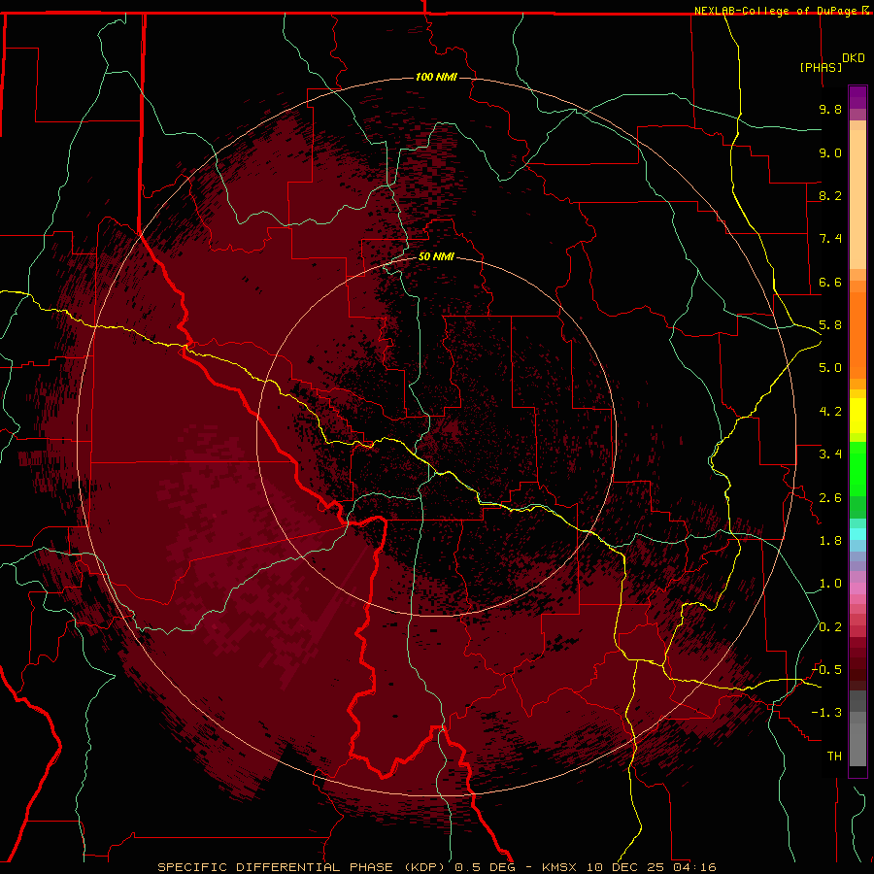Screen dimensions: 874x874
Task: Click the -0.5 scale value
Action: 826,670
